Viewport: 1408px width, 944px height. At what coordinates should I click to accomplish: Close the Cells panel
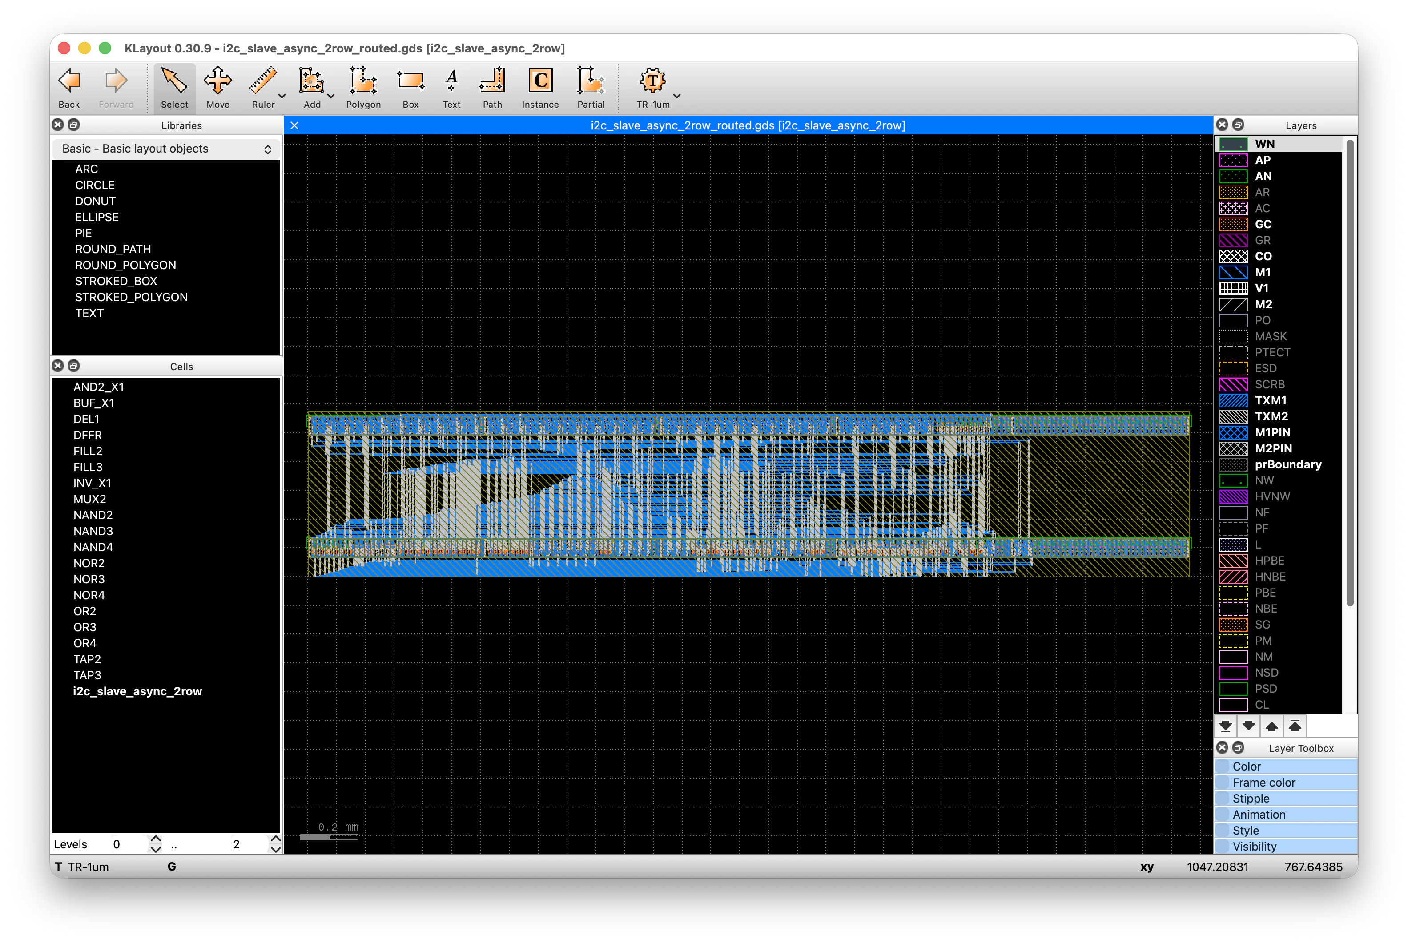(58, 365)
